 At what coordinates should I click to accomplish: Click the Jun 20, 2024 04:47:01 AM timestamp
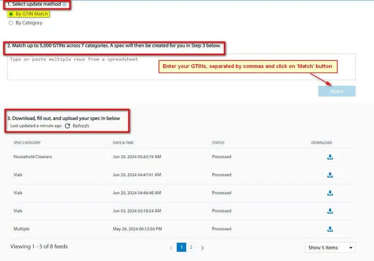[137, 175]
